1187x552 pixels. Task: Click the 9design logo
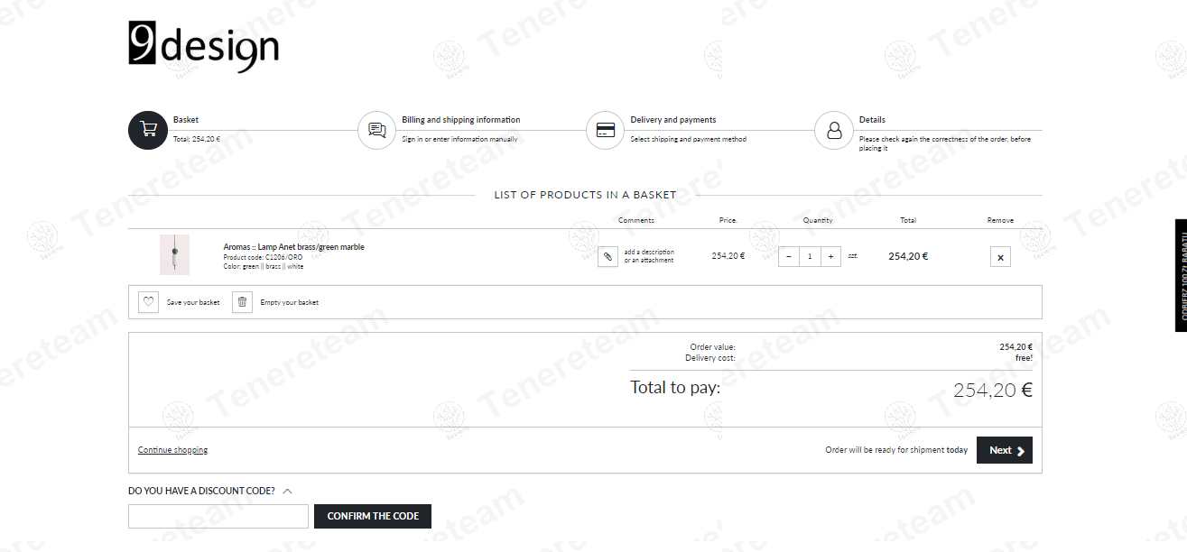click(x=203, y=46)
